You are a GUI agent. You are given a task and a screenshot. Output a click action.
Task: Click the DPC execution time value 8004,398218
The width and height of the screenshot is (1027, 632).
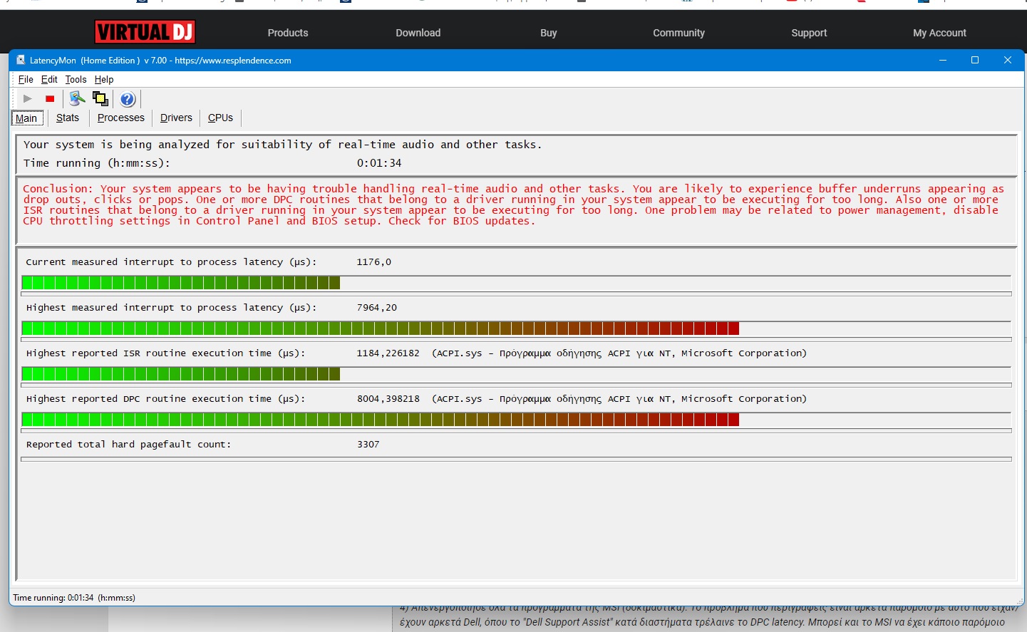click(x=388, y=399)
